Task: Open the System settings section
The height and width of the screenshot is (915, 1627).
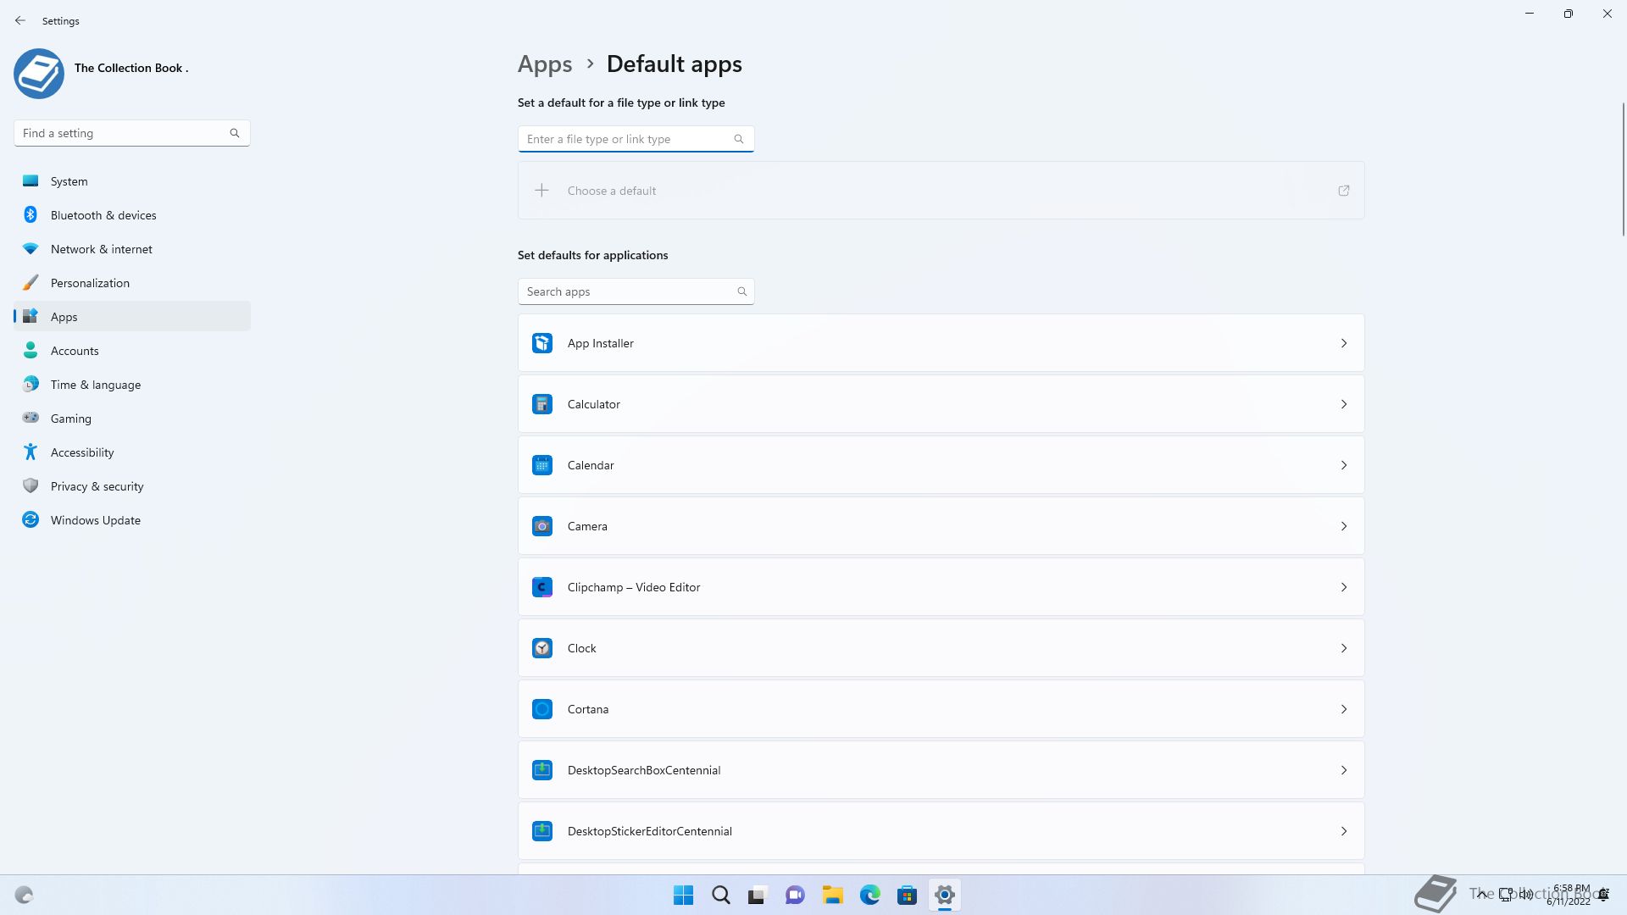Action: click(132, 181)
